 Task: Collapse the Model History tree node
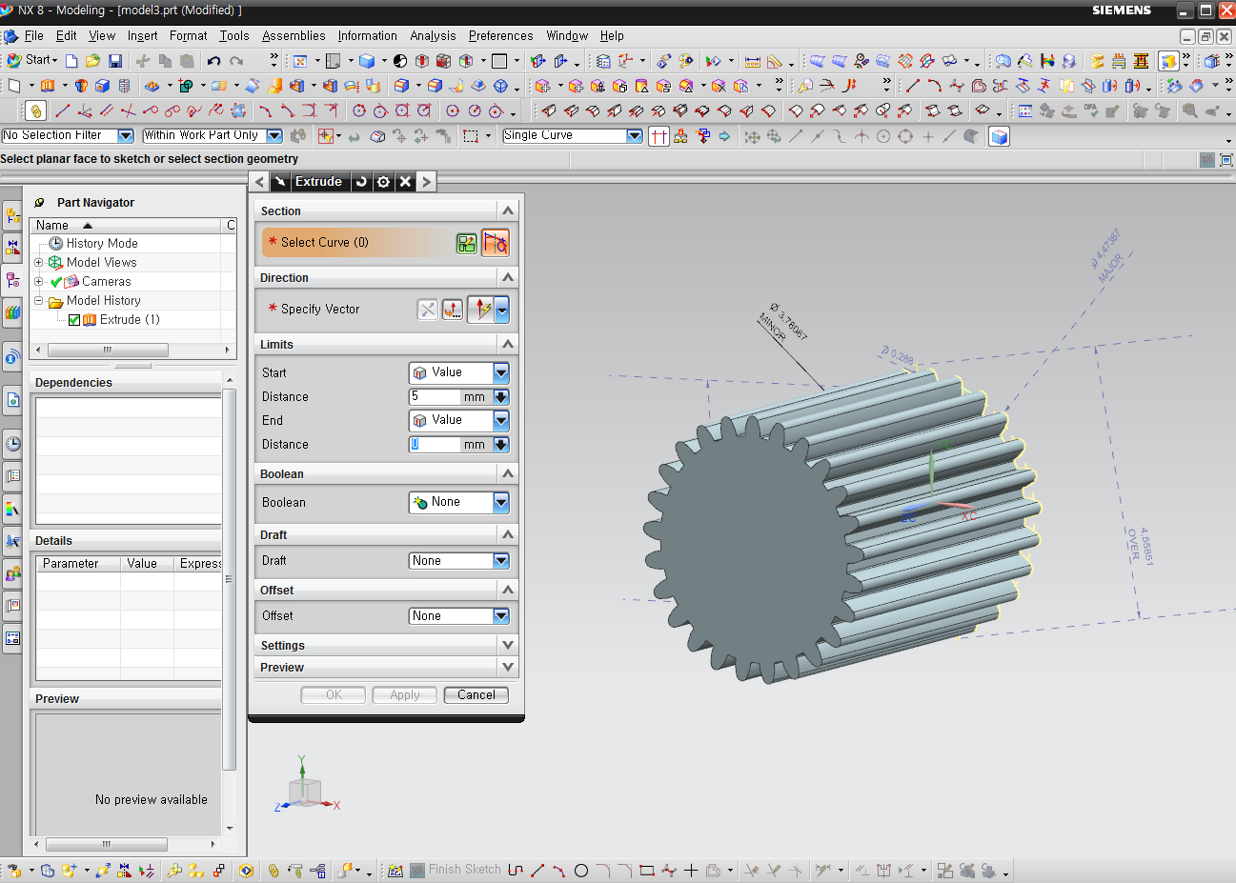click(x=39, y=301)
